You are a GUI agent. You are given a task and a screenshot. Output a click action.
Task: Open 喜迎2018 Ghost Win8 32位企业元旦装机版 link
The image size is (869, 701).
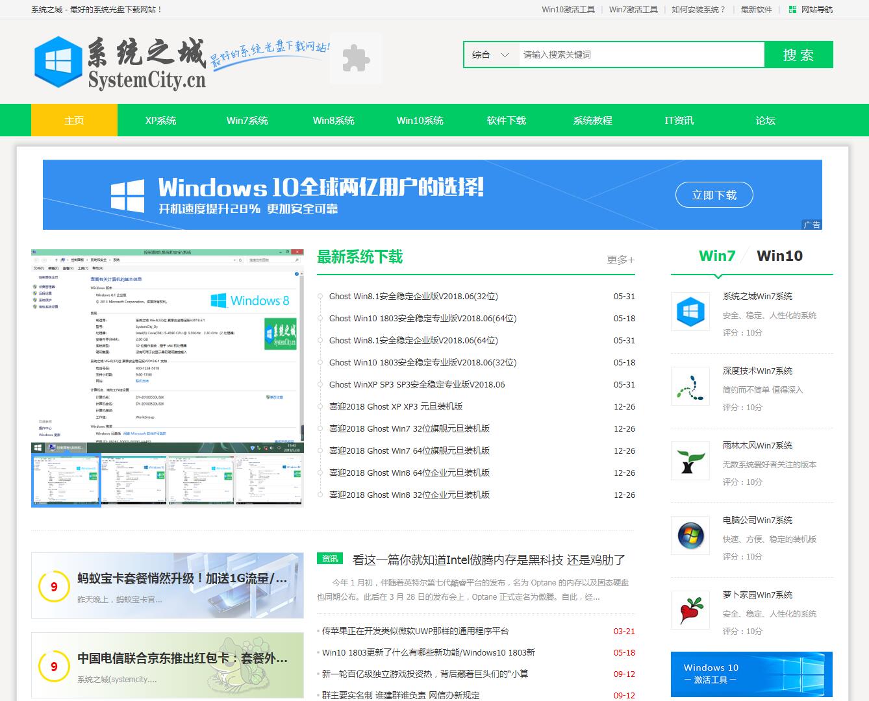[x=410, y=495]
